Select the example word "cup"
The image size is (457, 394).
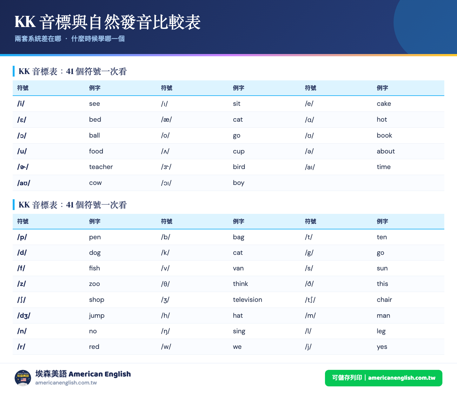click(239, 152)
